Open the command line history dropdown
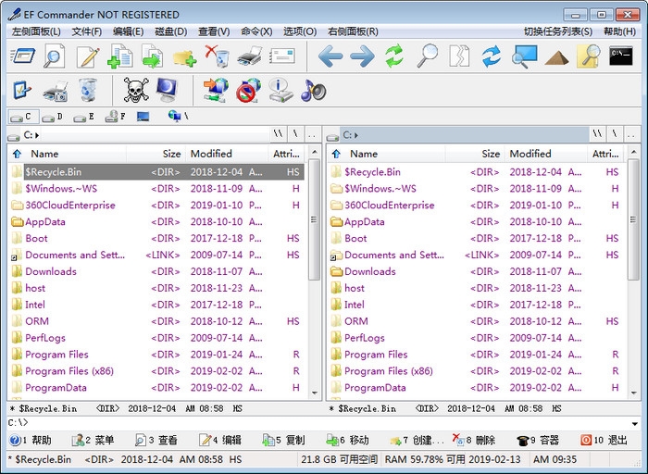This screenshot has height=474, width=648. click(634, 424)
